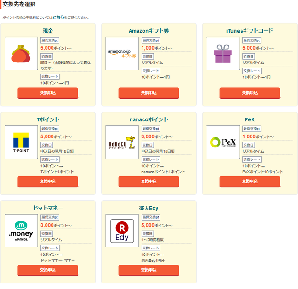This screenshot has height=289, width=298.
Task: Apply for iTunesギフトコード exchange
Action: [250, 93]
